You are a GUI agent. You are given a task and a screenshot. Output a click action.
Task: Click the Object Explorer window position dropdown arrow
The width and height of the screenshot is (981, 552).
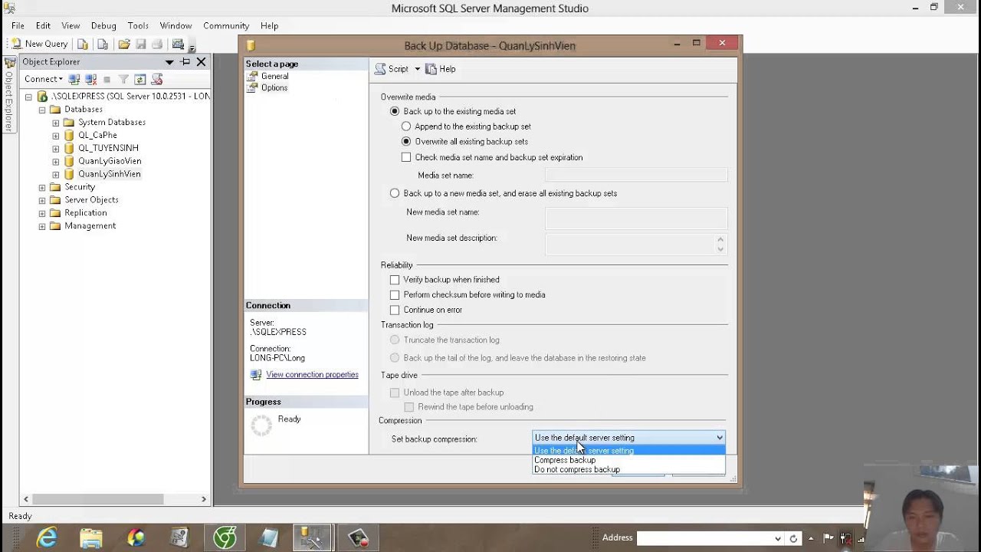pyautogui.click(x=169, y=61)
